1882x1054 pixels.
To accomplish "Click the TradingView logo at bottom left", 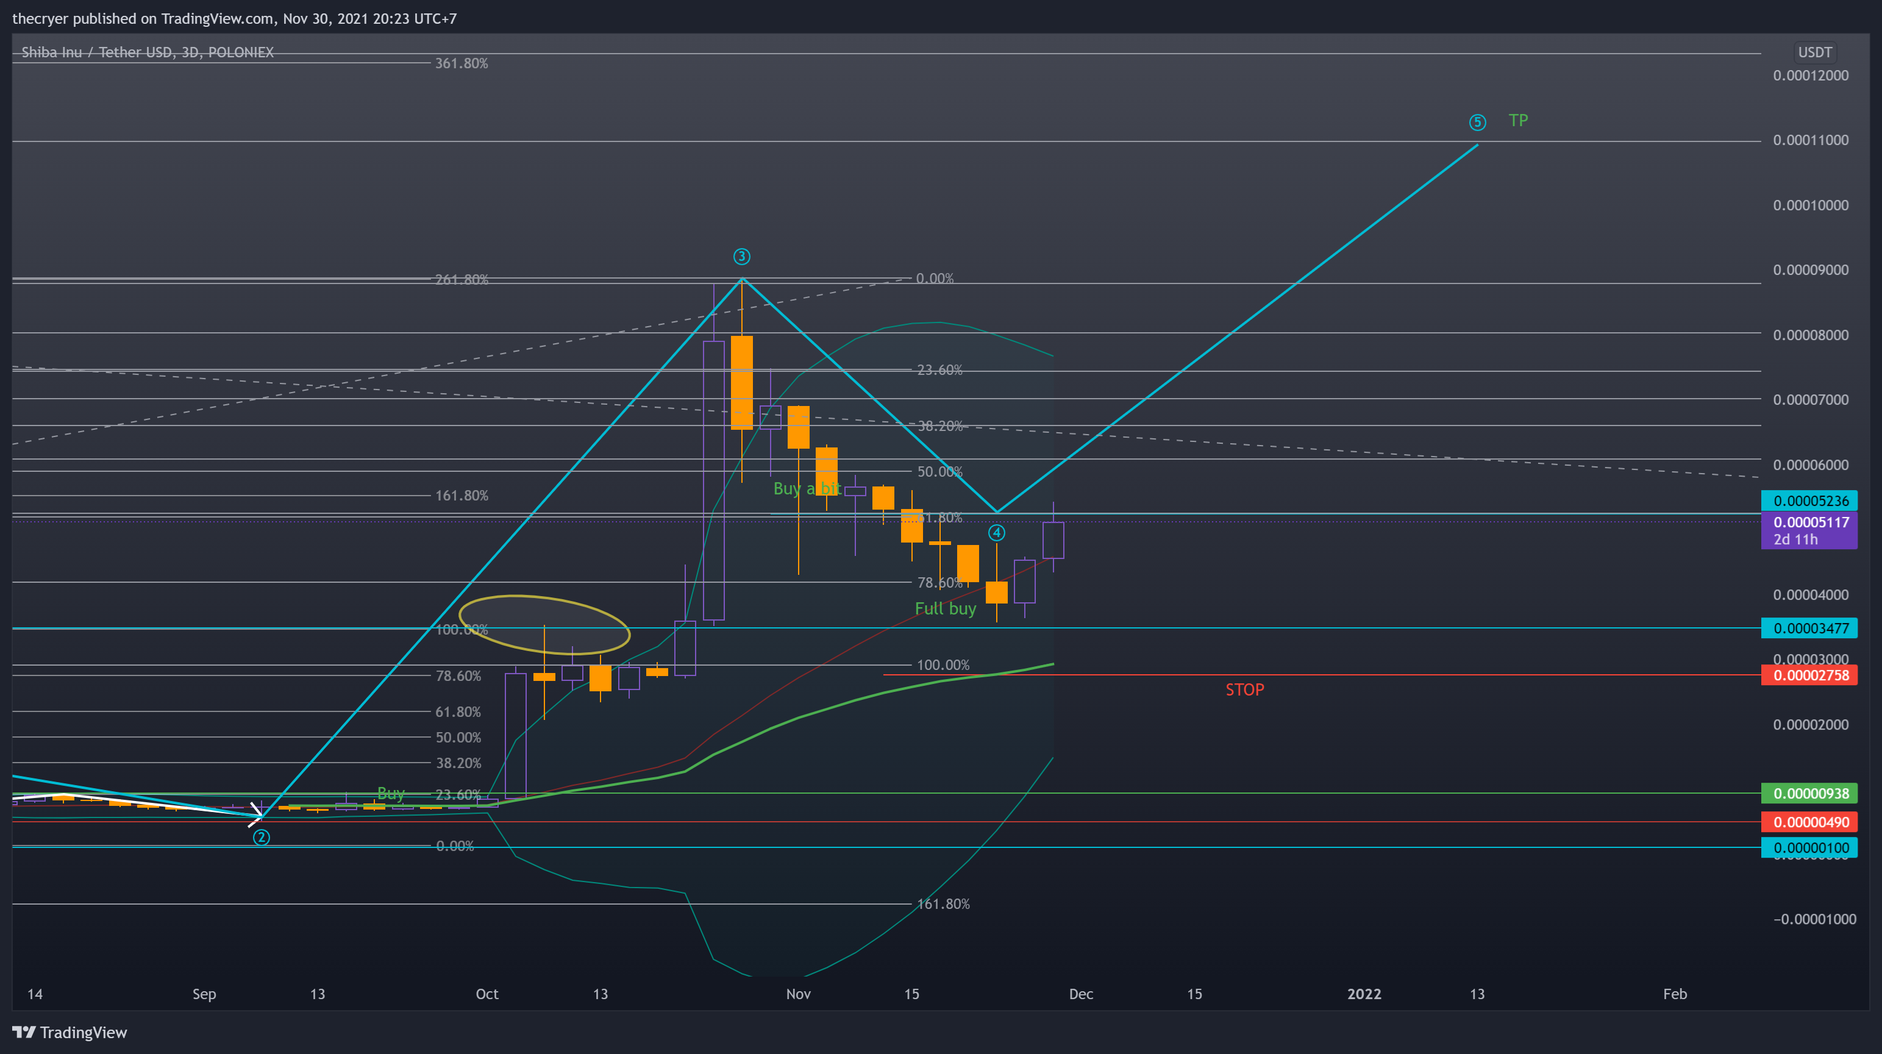I will pos(70,1032).
